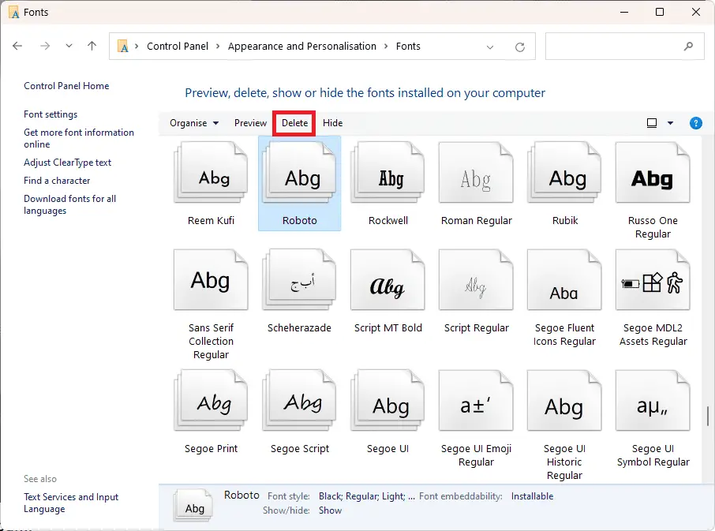
Task: Select the Segoe Fluent Icons Regular icon
Action: pyautogui.click(x=564, y=280)
